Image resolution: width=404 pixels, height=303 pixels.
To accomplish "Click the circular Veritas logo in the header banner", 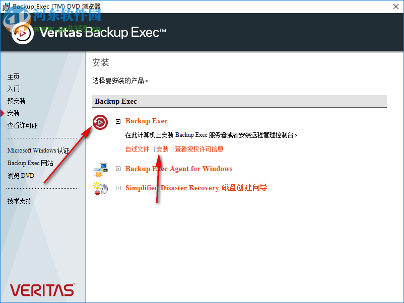I will (x=22, y=33).
